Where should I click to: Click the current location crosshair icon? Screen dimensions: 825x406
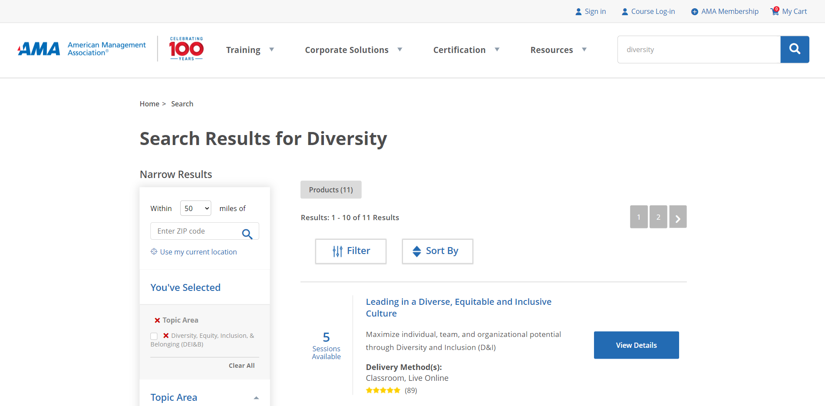[154, 251]
